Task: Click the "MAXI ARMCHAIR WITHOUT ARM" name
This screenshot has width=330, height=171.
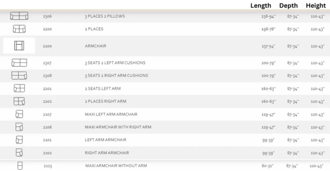Action: pos(116,166)
